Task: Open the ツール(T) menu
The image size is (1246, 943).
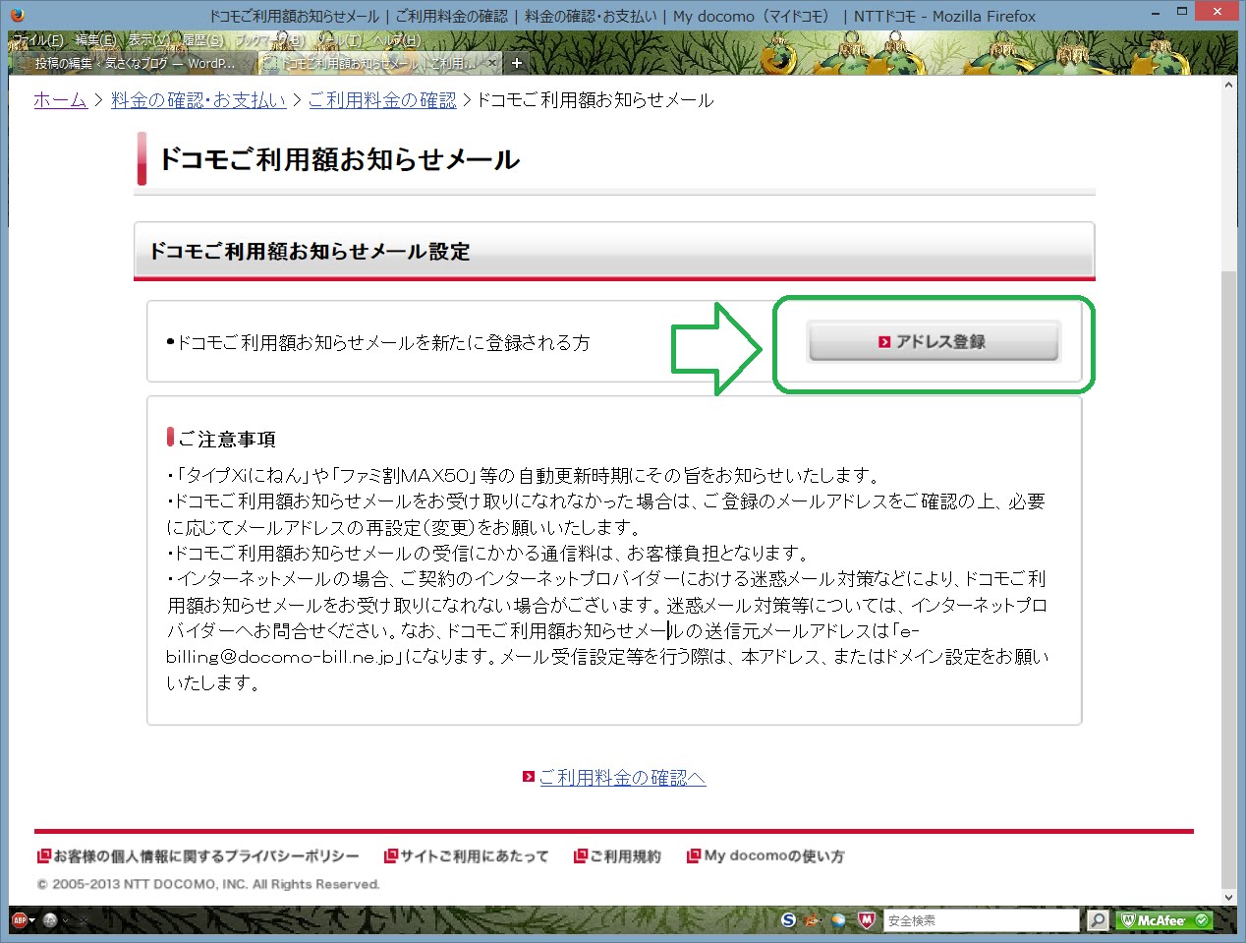Action: [339, 40]
